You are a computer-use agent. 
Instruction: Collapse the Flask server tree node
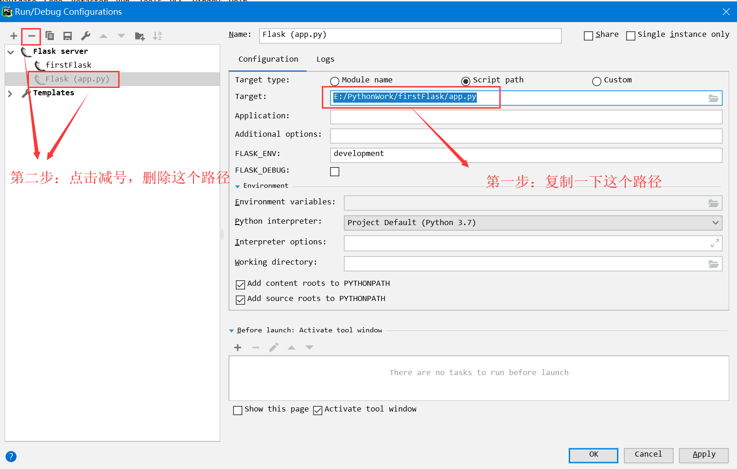click(11, 52)
